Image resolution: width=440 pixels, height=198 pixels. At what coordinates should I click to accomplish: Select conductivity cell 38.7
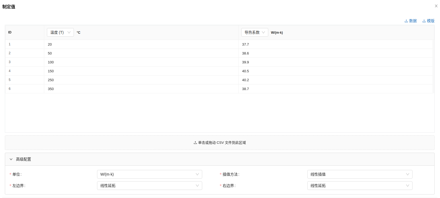(x=336, y=89)
